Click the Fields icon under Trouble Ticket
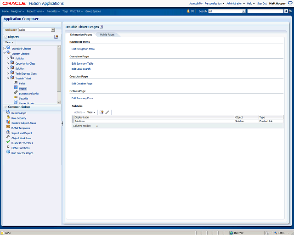Screen dimensions: 294x235 click(16, 82)
